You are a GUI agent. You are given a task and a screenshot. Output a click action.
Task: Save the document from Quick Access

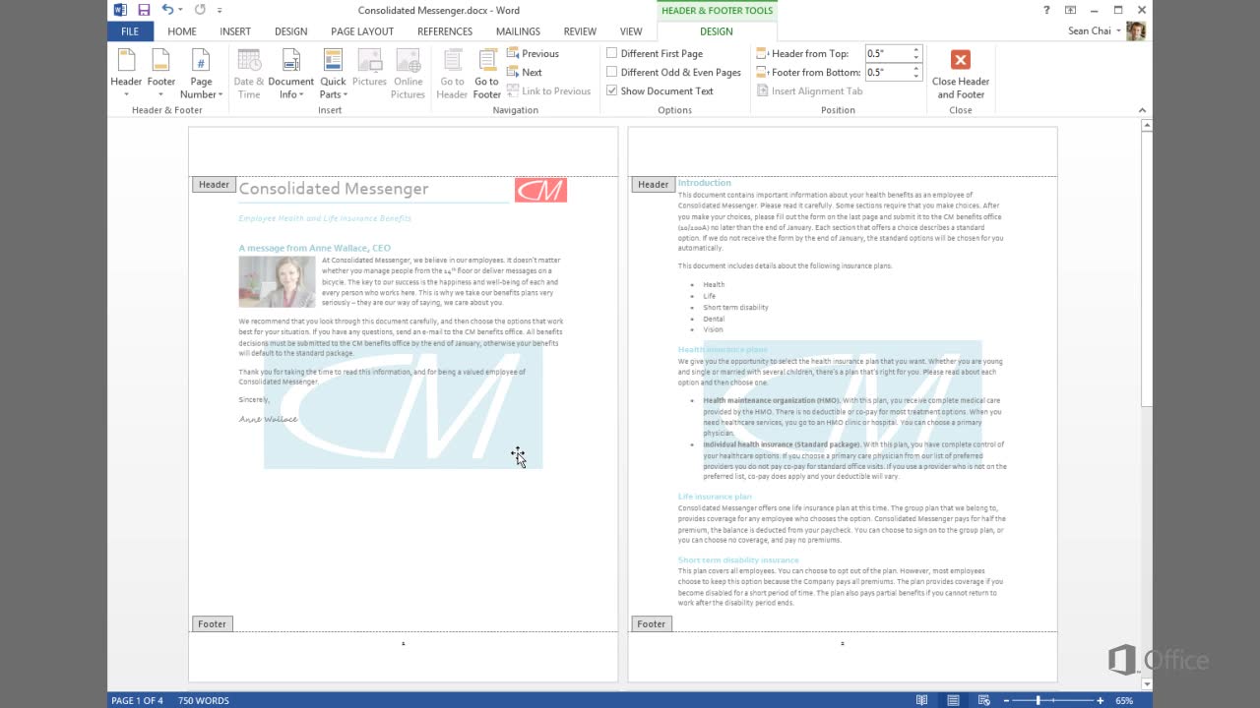pyautogui.click(x=144, y=10)
